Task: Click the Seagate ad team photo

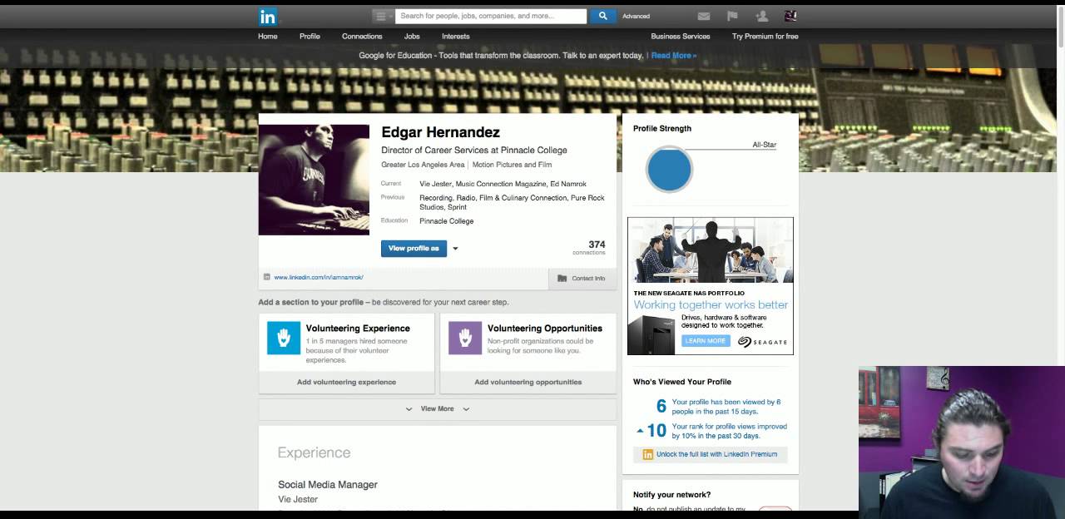Action: (711, 250)
